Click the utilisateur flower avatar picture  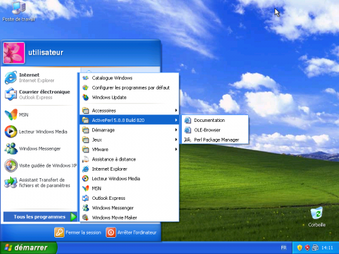14,53
